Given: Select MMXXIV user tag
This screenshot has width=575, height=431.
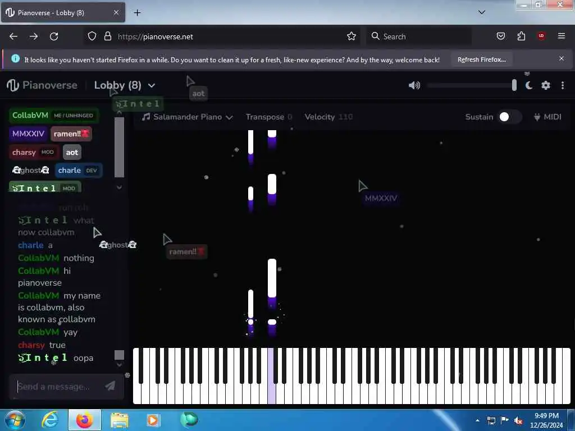Looking at the screenshot, I should coord(28,134).
